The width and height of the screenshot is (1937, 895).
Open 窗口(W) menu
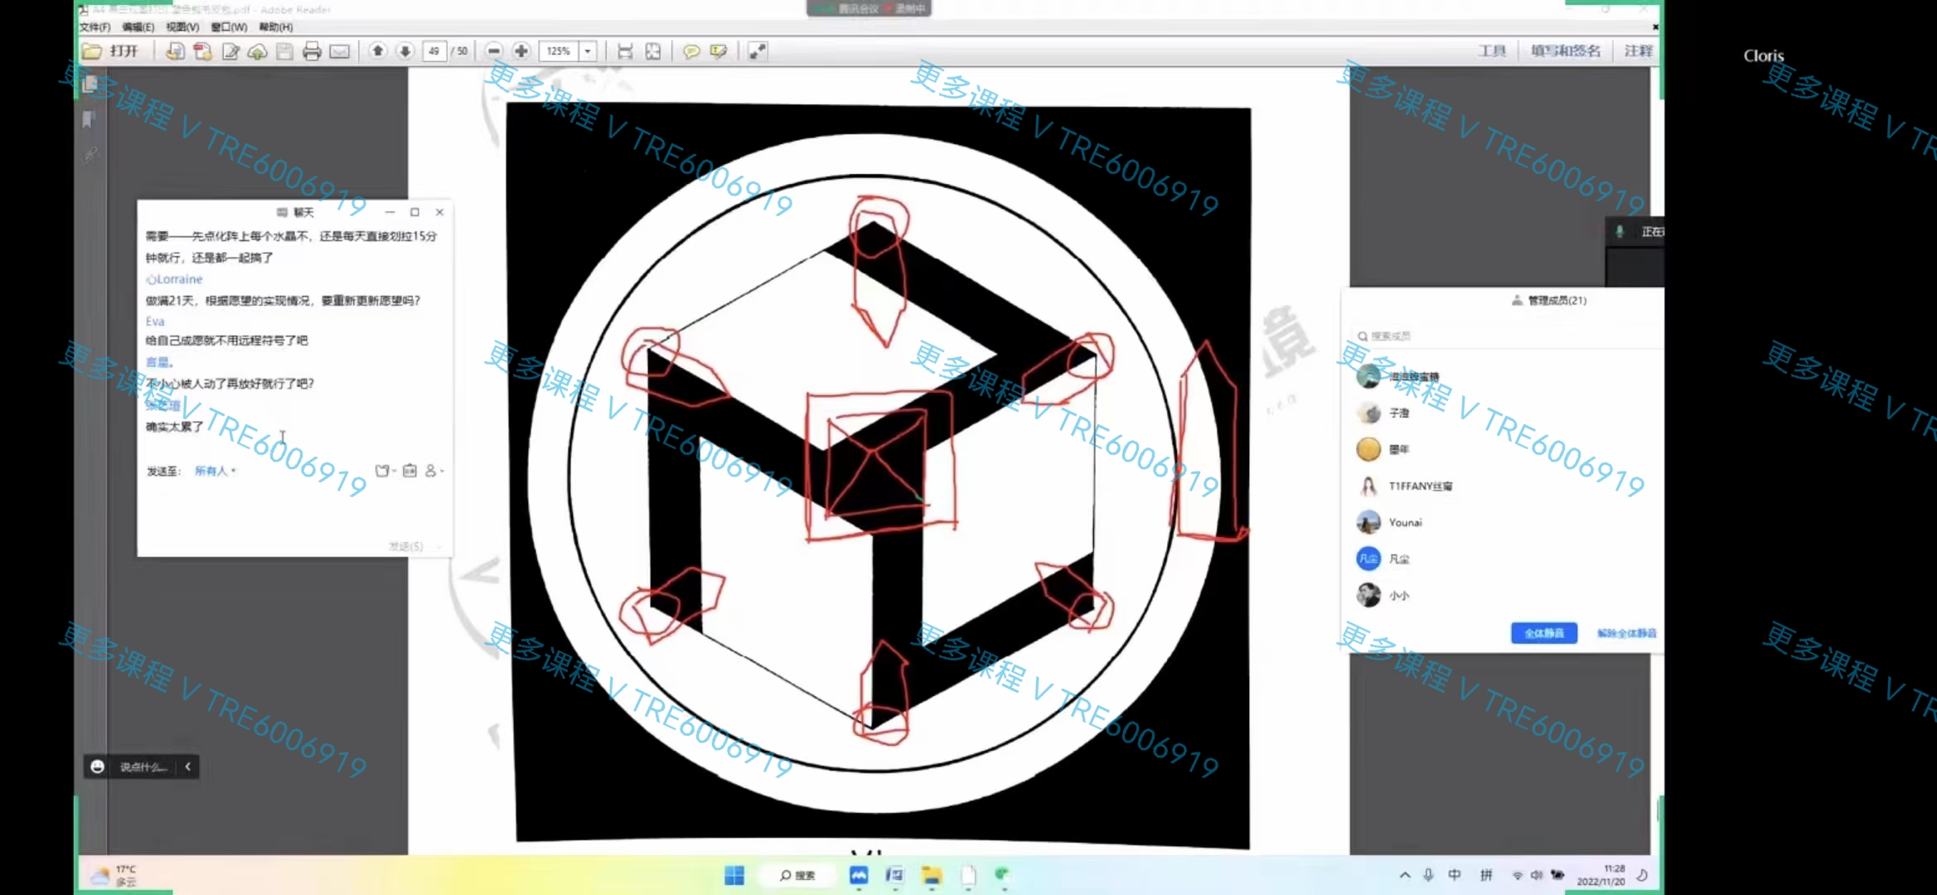[229, 27]
